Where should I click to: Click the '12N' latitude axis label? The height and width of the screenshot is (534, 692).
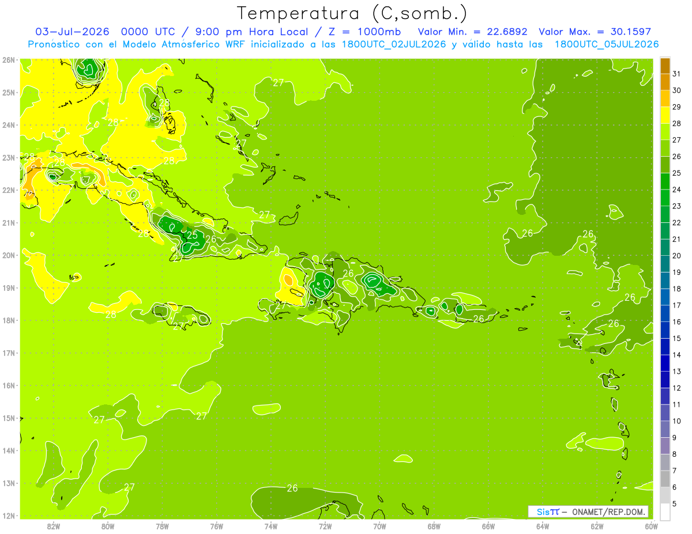(9, 516)
